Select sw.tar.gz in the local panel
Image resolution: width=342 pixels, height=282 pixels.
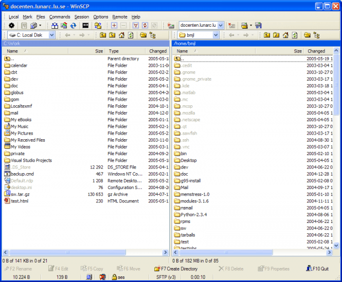coord(20,194)
